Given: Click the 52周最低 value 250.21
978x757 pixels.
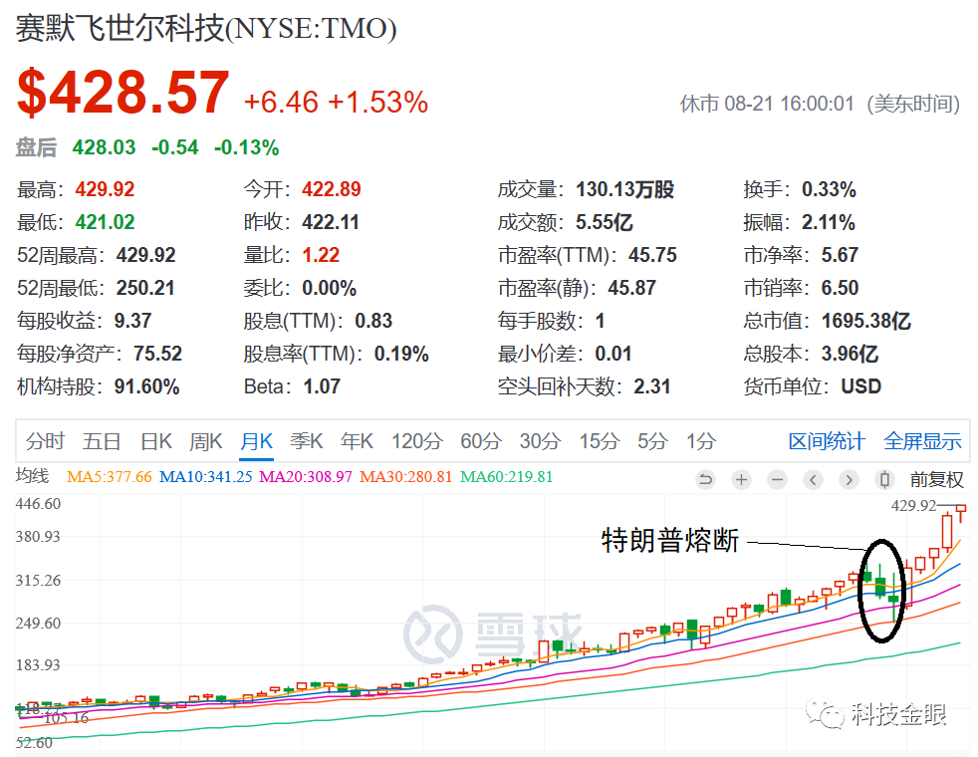Looking at the screenshot, I should coord(146,288).
